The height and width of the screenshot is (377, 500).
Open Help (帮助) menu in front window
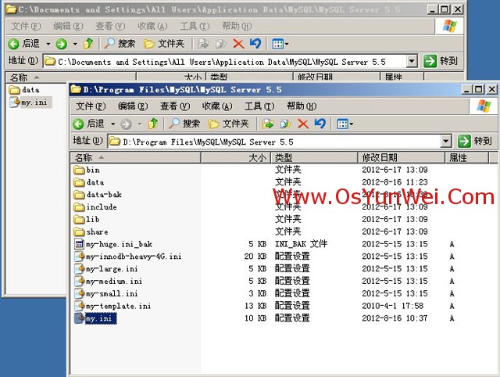[302, 106]
